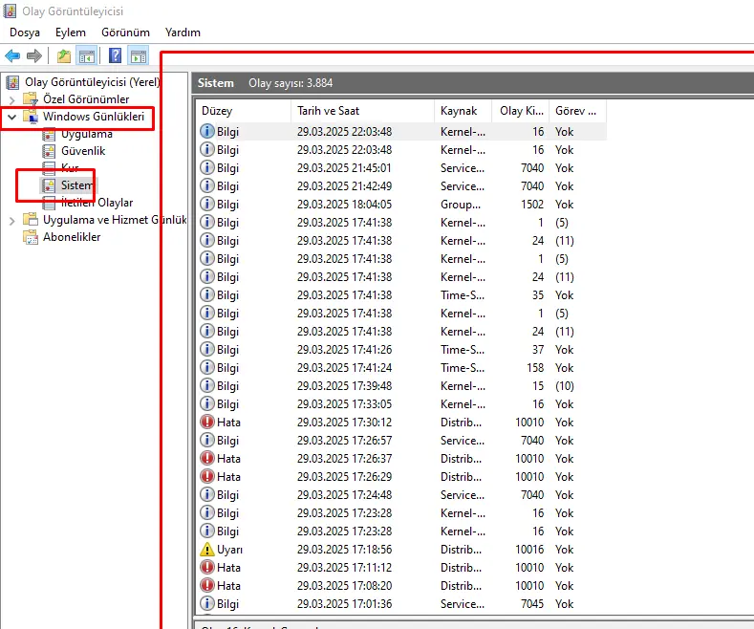Screen dimensions: 754x629
Task: Sort by the Görev column header
Action: tap(577, 111)
